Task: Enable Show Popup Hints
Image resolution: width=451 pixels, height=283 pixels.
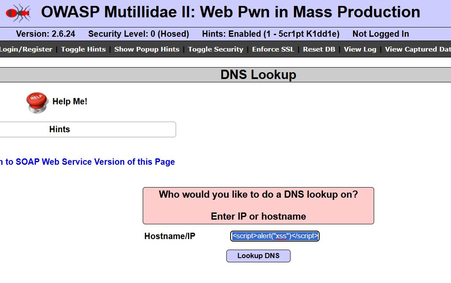Action: pos(147,49)
